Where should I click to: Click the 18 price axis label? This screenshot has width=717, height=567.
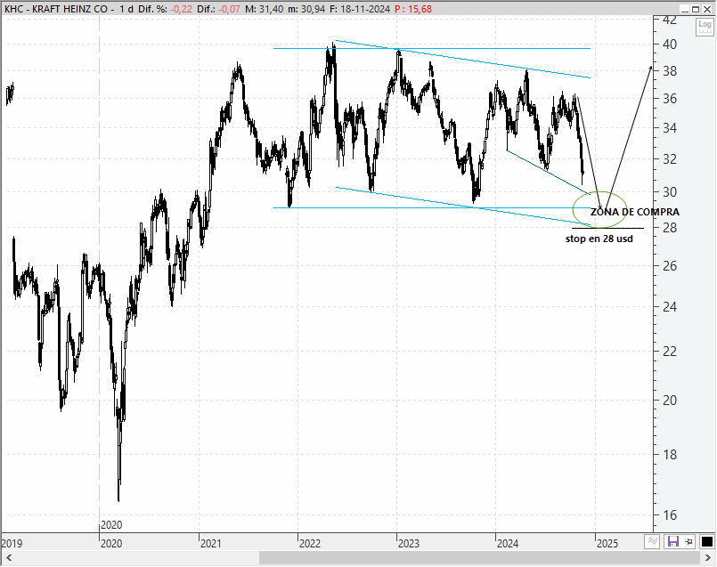pos(670,455)
